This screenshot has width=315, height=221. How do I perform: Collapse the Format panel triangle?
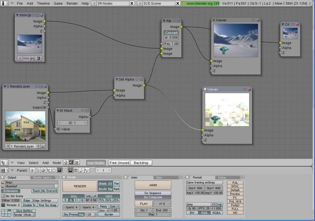point(187,177)
